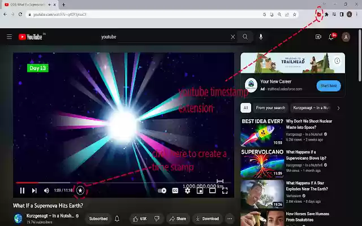Viewport: 362px width, 226px height.
Task: Open channel notification bell next to Subscribed
Action: click(x=117, y=219)
